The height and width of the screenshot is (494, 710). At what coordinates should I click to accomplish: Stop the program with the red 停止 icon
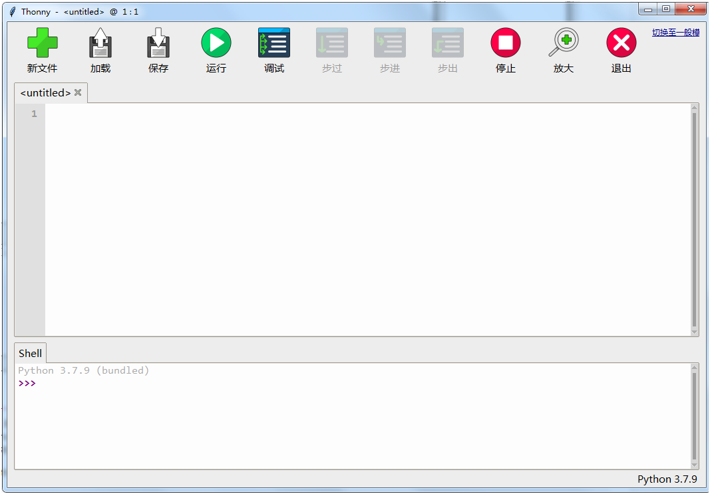pyautogui.click(x=505, y=43)
